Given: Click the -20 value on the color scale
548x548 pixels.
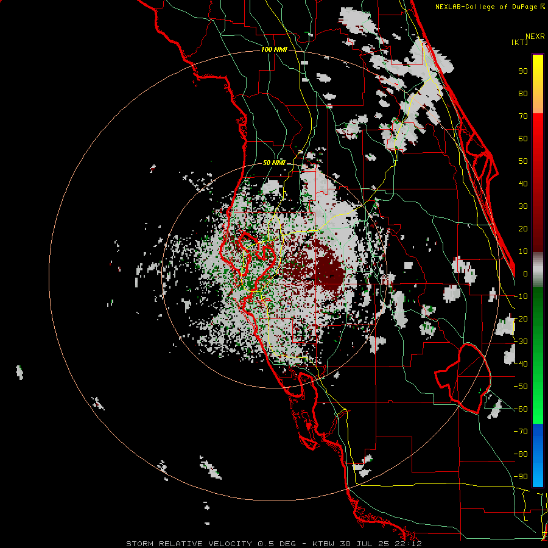Looking at the screenshot, I should (521, 319).
